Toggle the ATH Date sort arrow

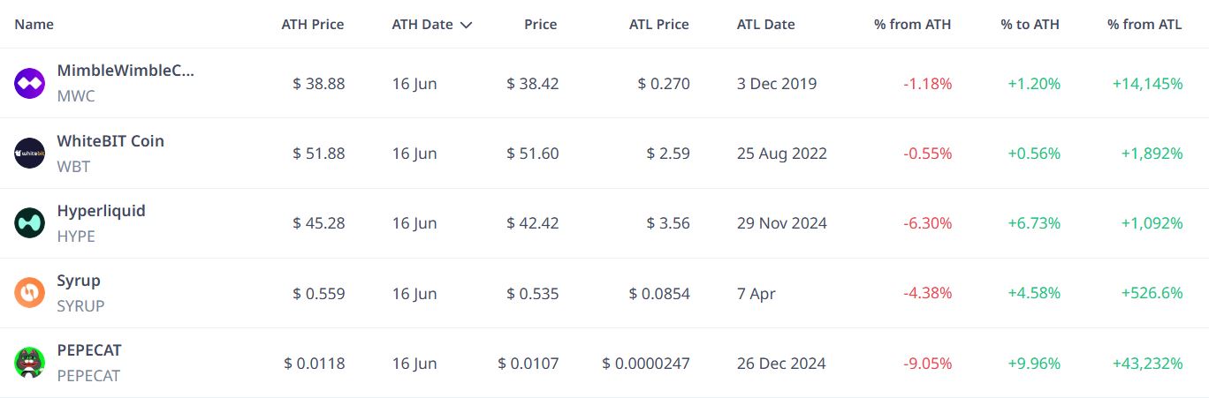coord(466,25)
